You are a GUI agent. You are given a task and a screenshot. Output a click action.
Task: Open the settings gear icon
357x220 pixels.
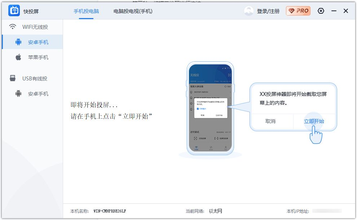point(321,11)
